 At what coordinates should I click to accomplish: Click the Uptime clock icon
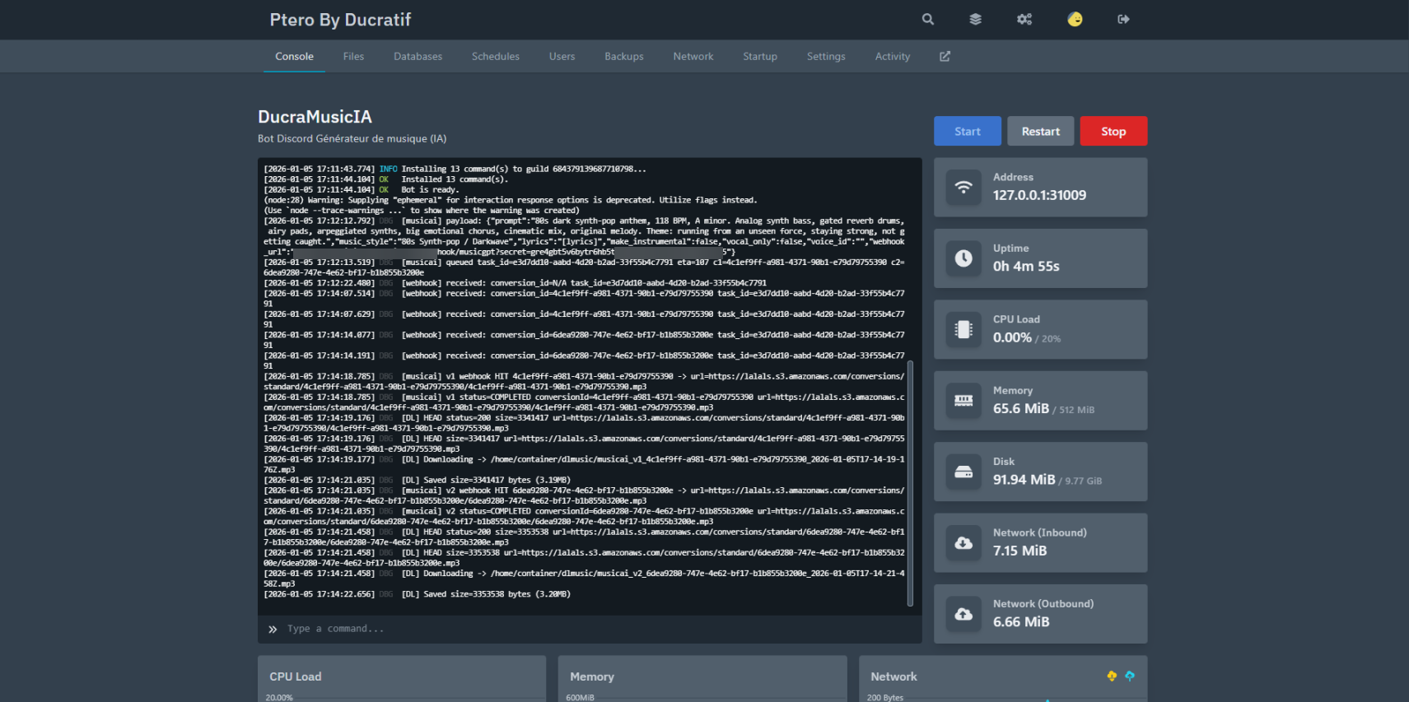pyautogui.click(x=963, y=258)
